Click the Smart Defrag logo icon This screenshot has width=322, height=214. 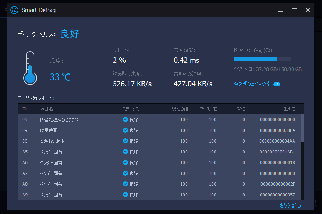(14, 10)
